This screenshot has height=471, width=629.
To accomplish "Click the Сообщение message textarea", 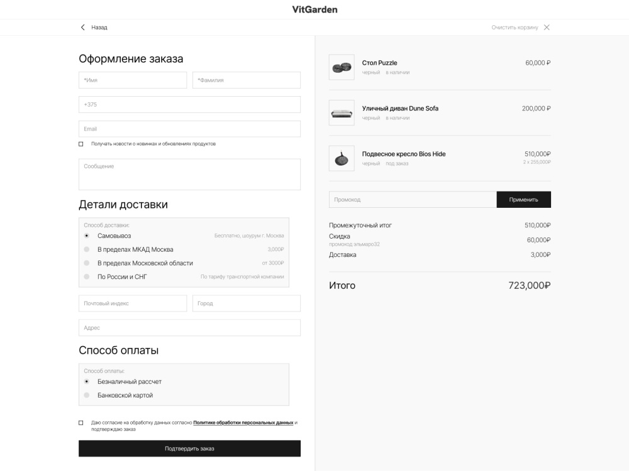I will click(189, 174).
